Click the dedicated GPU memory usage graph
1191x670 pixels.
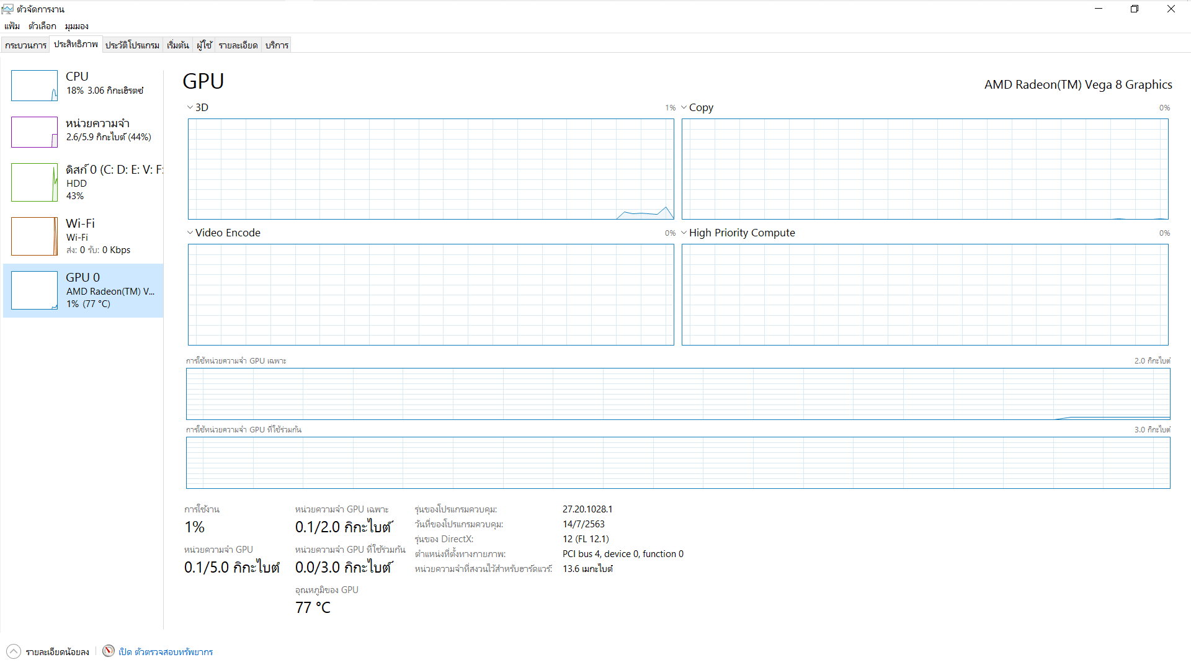[x=677, y=394]
